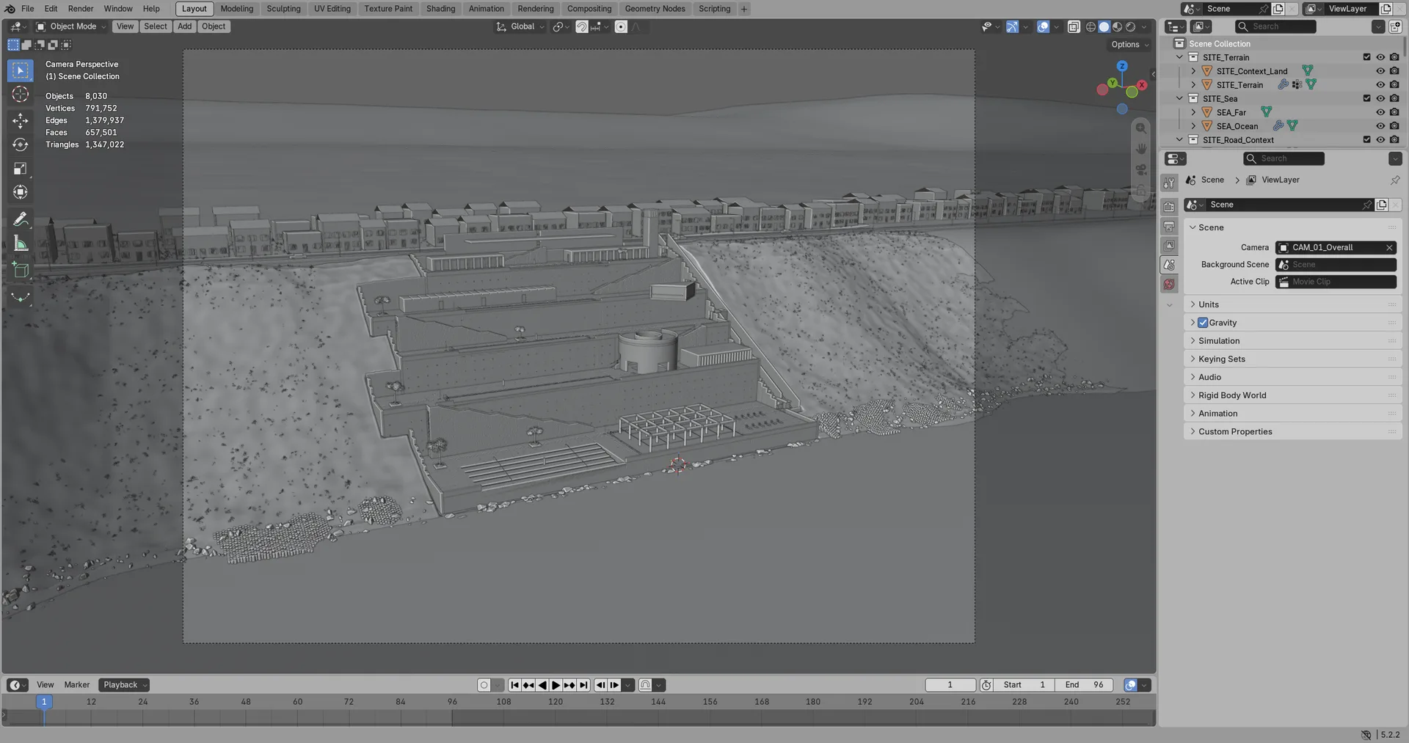Play the animation forward

(556, 685)
